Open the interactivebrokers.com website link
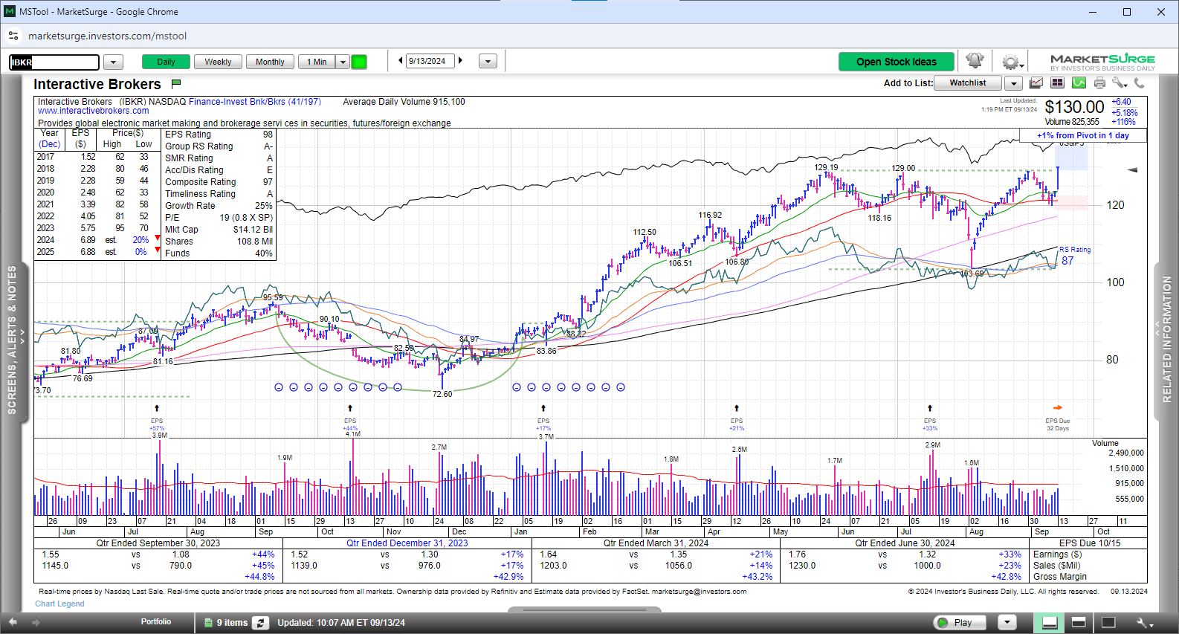 pos(94,111)
